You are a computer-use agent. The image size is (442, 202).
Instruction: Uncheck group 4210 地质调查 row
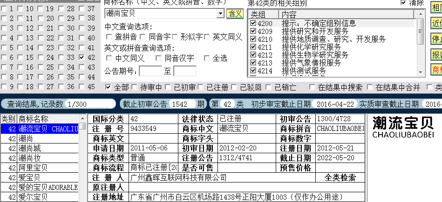click(x=253, y=39)
